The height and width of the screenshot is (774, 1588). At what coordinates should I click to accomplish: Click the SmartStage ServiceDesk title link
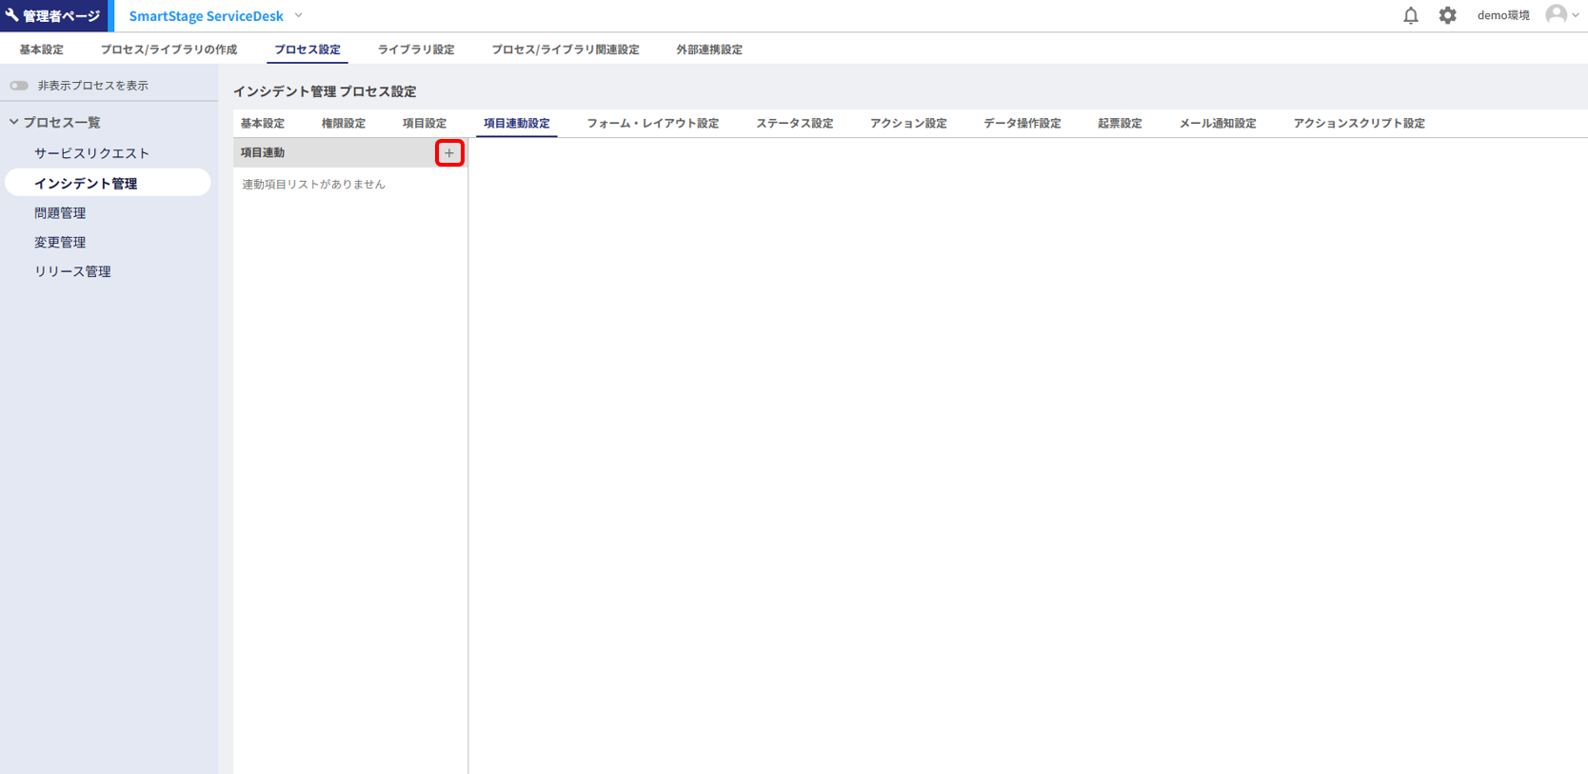206,16
